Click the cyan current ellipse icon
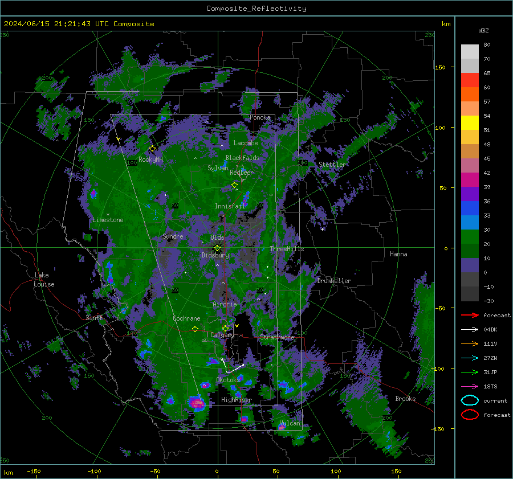The width and height of the screenshot is (513, 479). coord(470,400)
